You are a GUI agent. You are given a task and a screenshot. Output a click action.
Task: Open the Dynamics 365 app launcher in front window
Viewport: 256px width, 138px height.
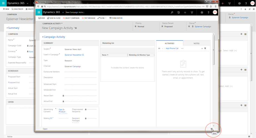(x=39, y=12)
